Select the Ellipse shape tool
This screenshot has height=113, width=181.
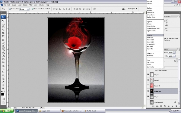pos(3,75)
